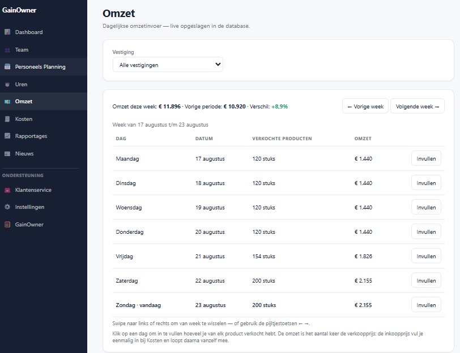Click Invullen for Maandag
This screenshot has width=460, height=353.
coord(426,158)
